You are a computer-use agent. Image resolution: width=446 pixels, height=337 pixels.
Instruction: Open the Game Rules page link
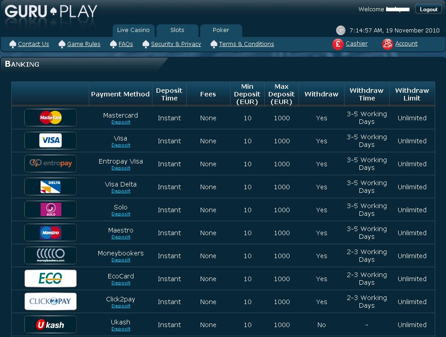click(x=83, y=44)
